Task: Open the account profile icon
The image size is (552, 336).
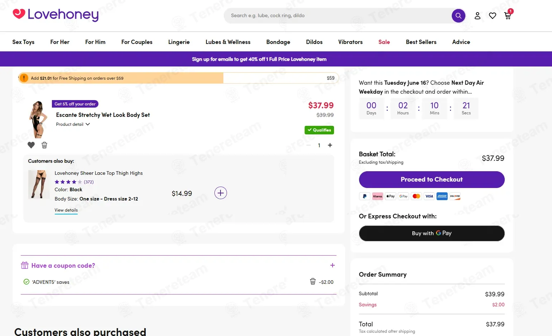Action: (478, 16)
